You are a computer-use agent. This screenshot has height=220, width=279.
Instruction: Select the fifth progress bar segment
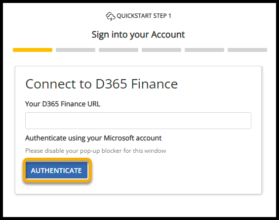pos(204,50)
